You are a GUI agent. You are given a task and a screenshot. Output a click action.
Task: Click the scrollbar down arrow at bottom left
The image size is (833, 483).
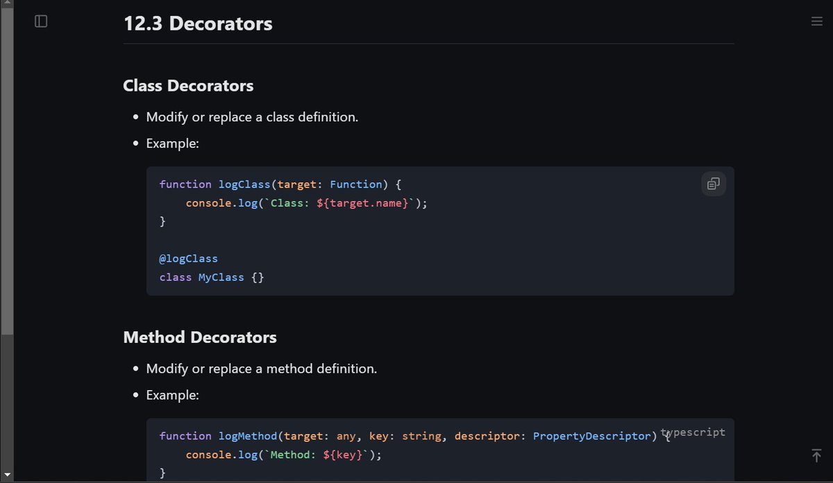[x=7, y=475]
